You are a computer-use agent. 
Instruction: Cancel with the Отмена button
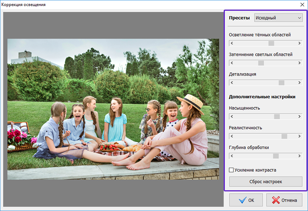[x=284, y=200]
